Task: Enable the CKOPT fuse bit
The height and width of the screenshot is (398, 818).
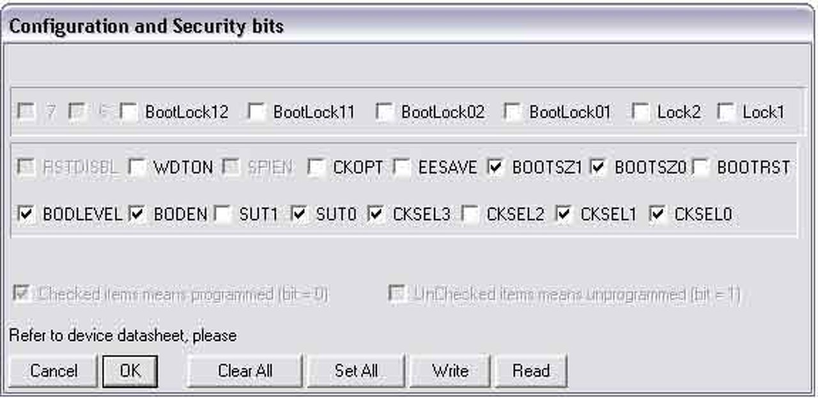Action: point(316,167)
